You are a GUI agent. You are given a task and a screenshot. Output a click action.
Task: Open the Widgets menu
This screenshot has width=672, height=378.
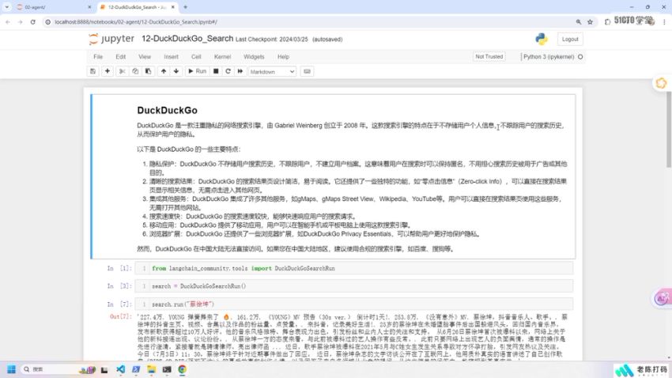tap(254, 57)
